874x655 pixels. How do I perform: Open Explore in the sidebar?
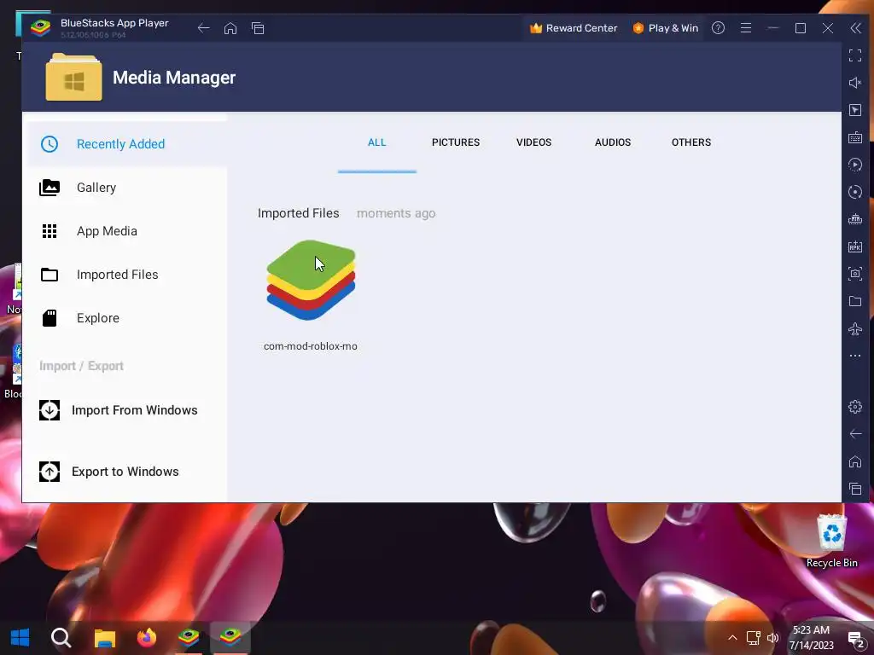126,318
